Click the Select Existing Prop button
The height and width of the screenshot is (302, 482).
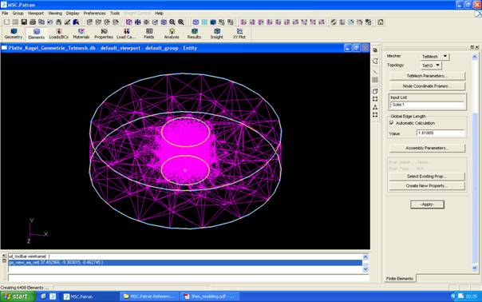pyautogui.click(x=427, y=177)
